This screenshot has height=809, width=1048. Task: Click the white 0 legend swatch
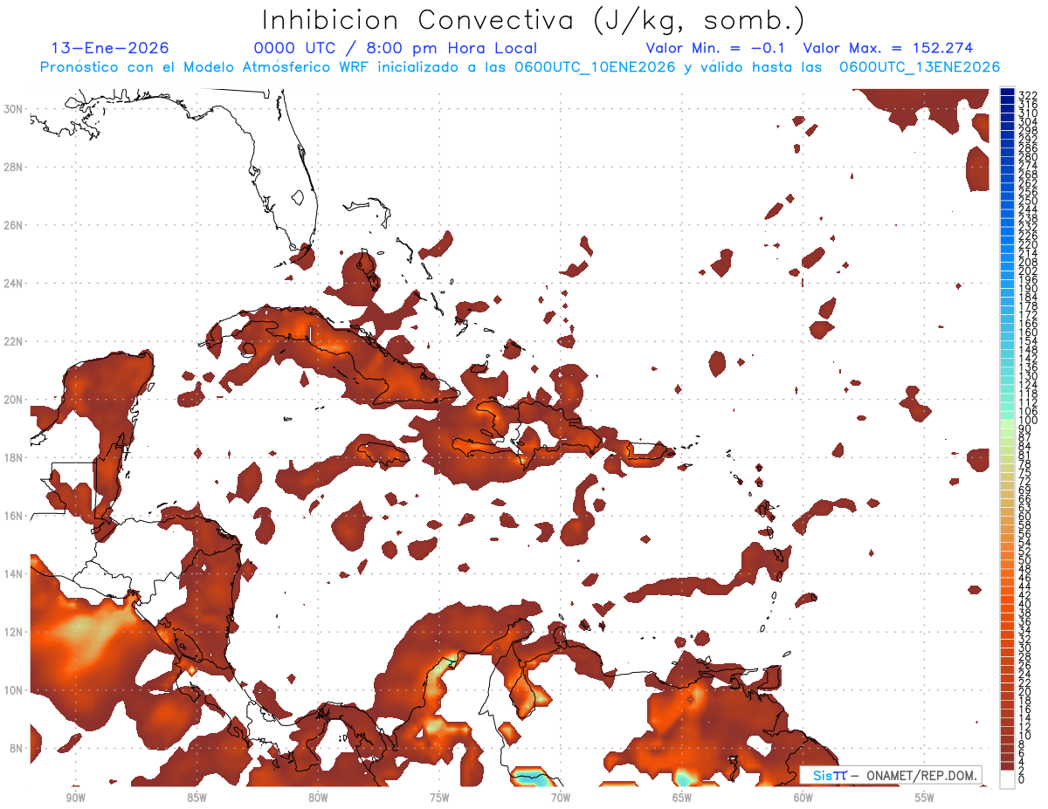[1007, 778]
